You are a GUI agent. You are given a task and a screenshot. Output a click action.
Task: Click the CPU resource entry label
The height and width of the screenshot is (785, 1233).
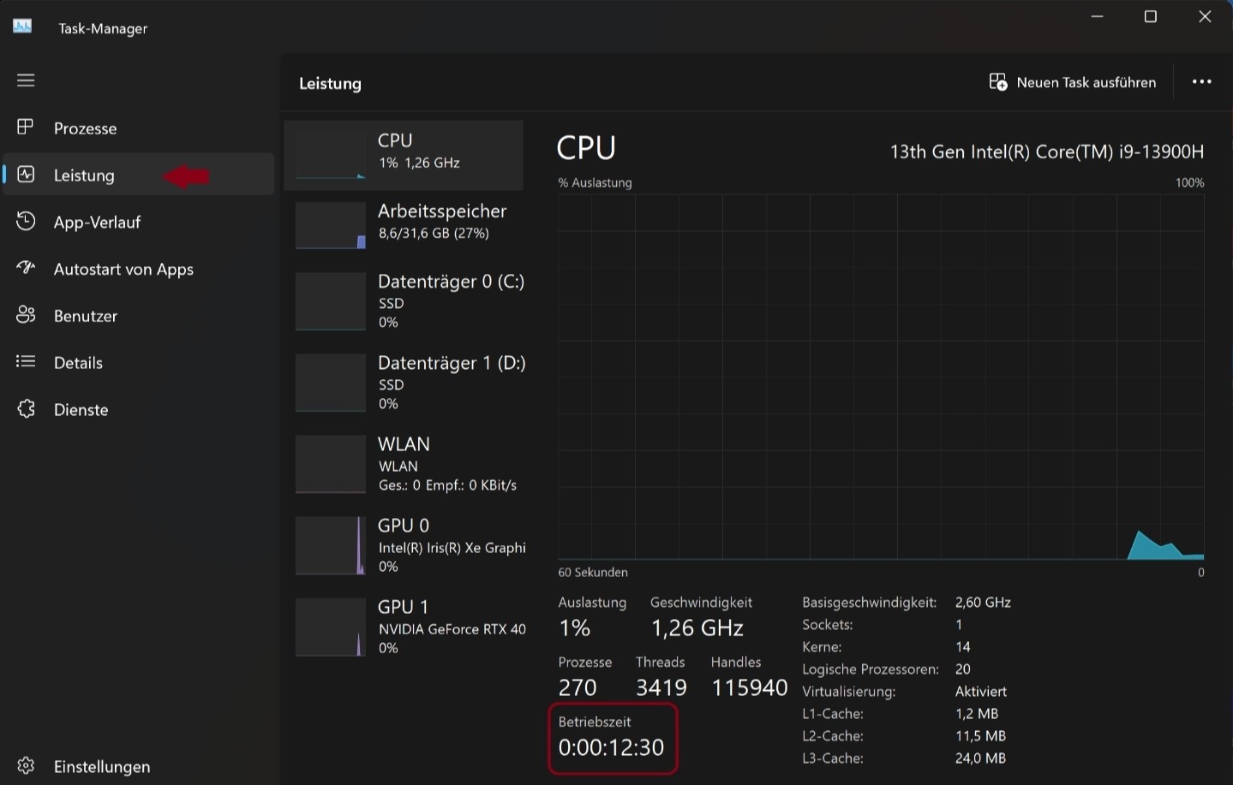tap(395, 140)
